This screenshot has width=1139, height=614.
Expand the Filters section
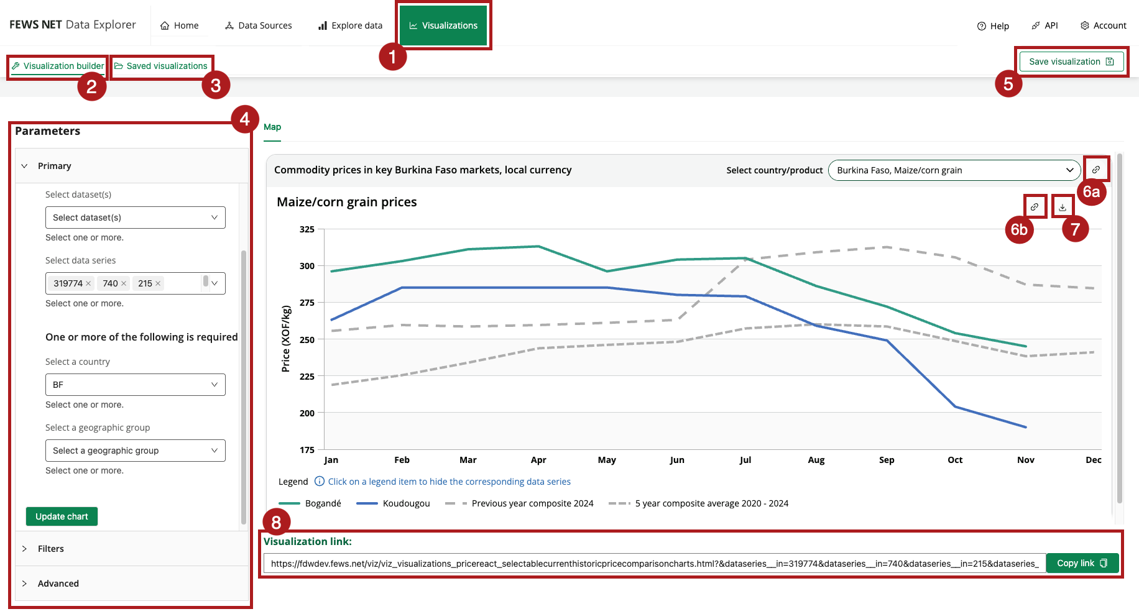(51, 548)
